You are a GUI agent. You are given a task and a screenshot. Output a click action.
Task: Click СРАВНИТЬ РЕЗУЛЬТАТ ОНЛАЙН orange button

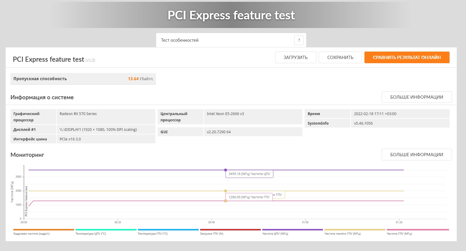(407, 58)
